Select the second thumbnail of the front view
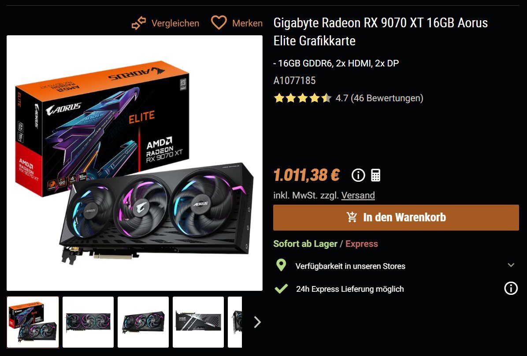Screen dimensions: 527x356 point(88,322)
